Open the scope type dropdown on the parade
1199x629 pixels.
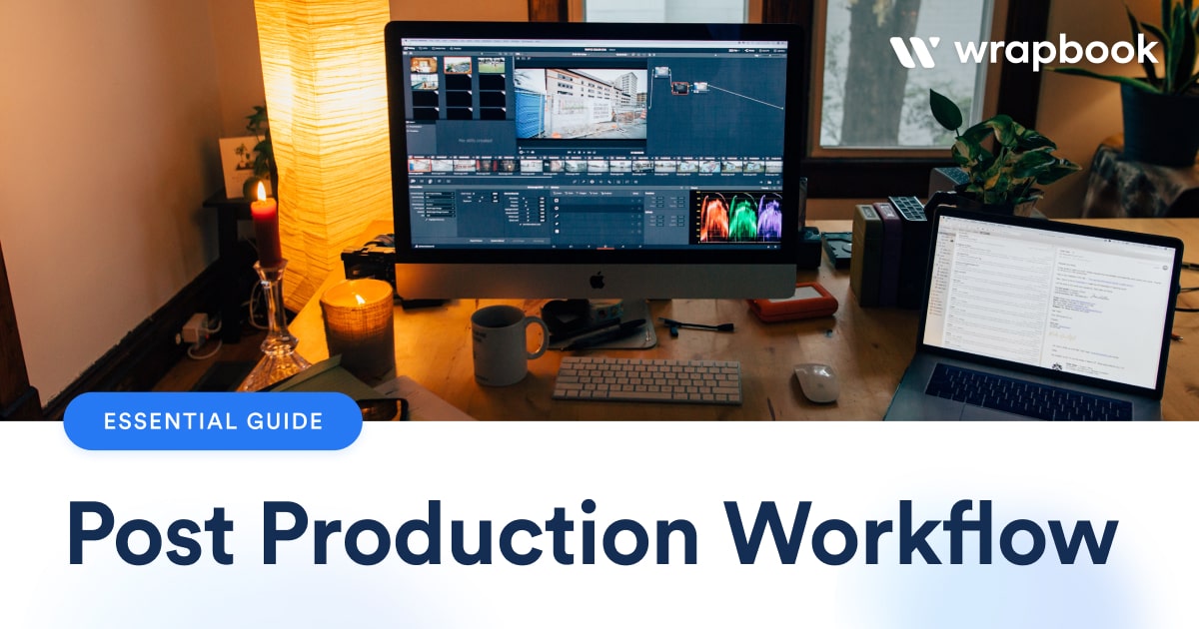point(765,188)
